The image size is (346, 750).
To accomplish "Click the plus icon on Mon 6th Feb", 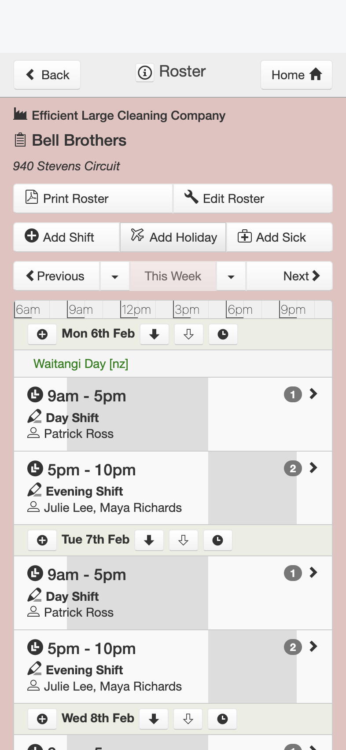I will tap(42, 335).
